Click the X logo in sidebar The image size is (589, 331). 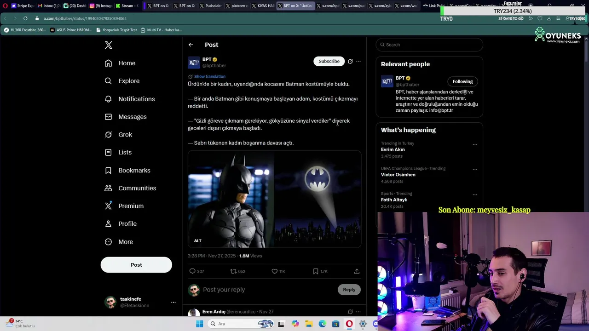click(109, 45)
